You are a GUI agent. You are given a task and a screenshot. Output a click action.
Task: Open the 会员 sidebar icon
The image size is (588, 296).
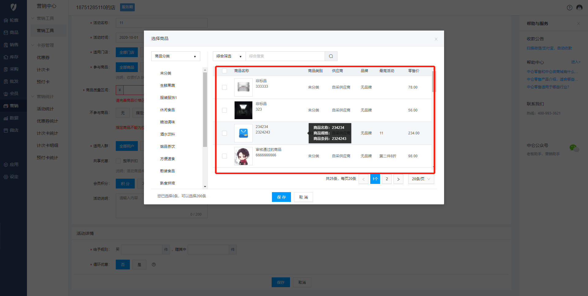coord(6,94)
